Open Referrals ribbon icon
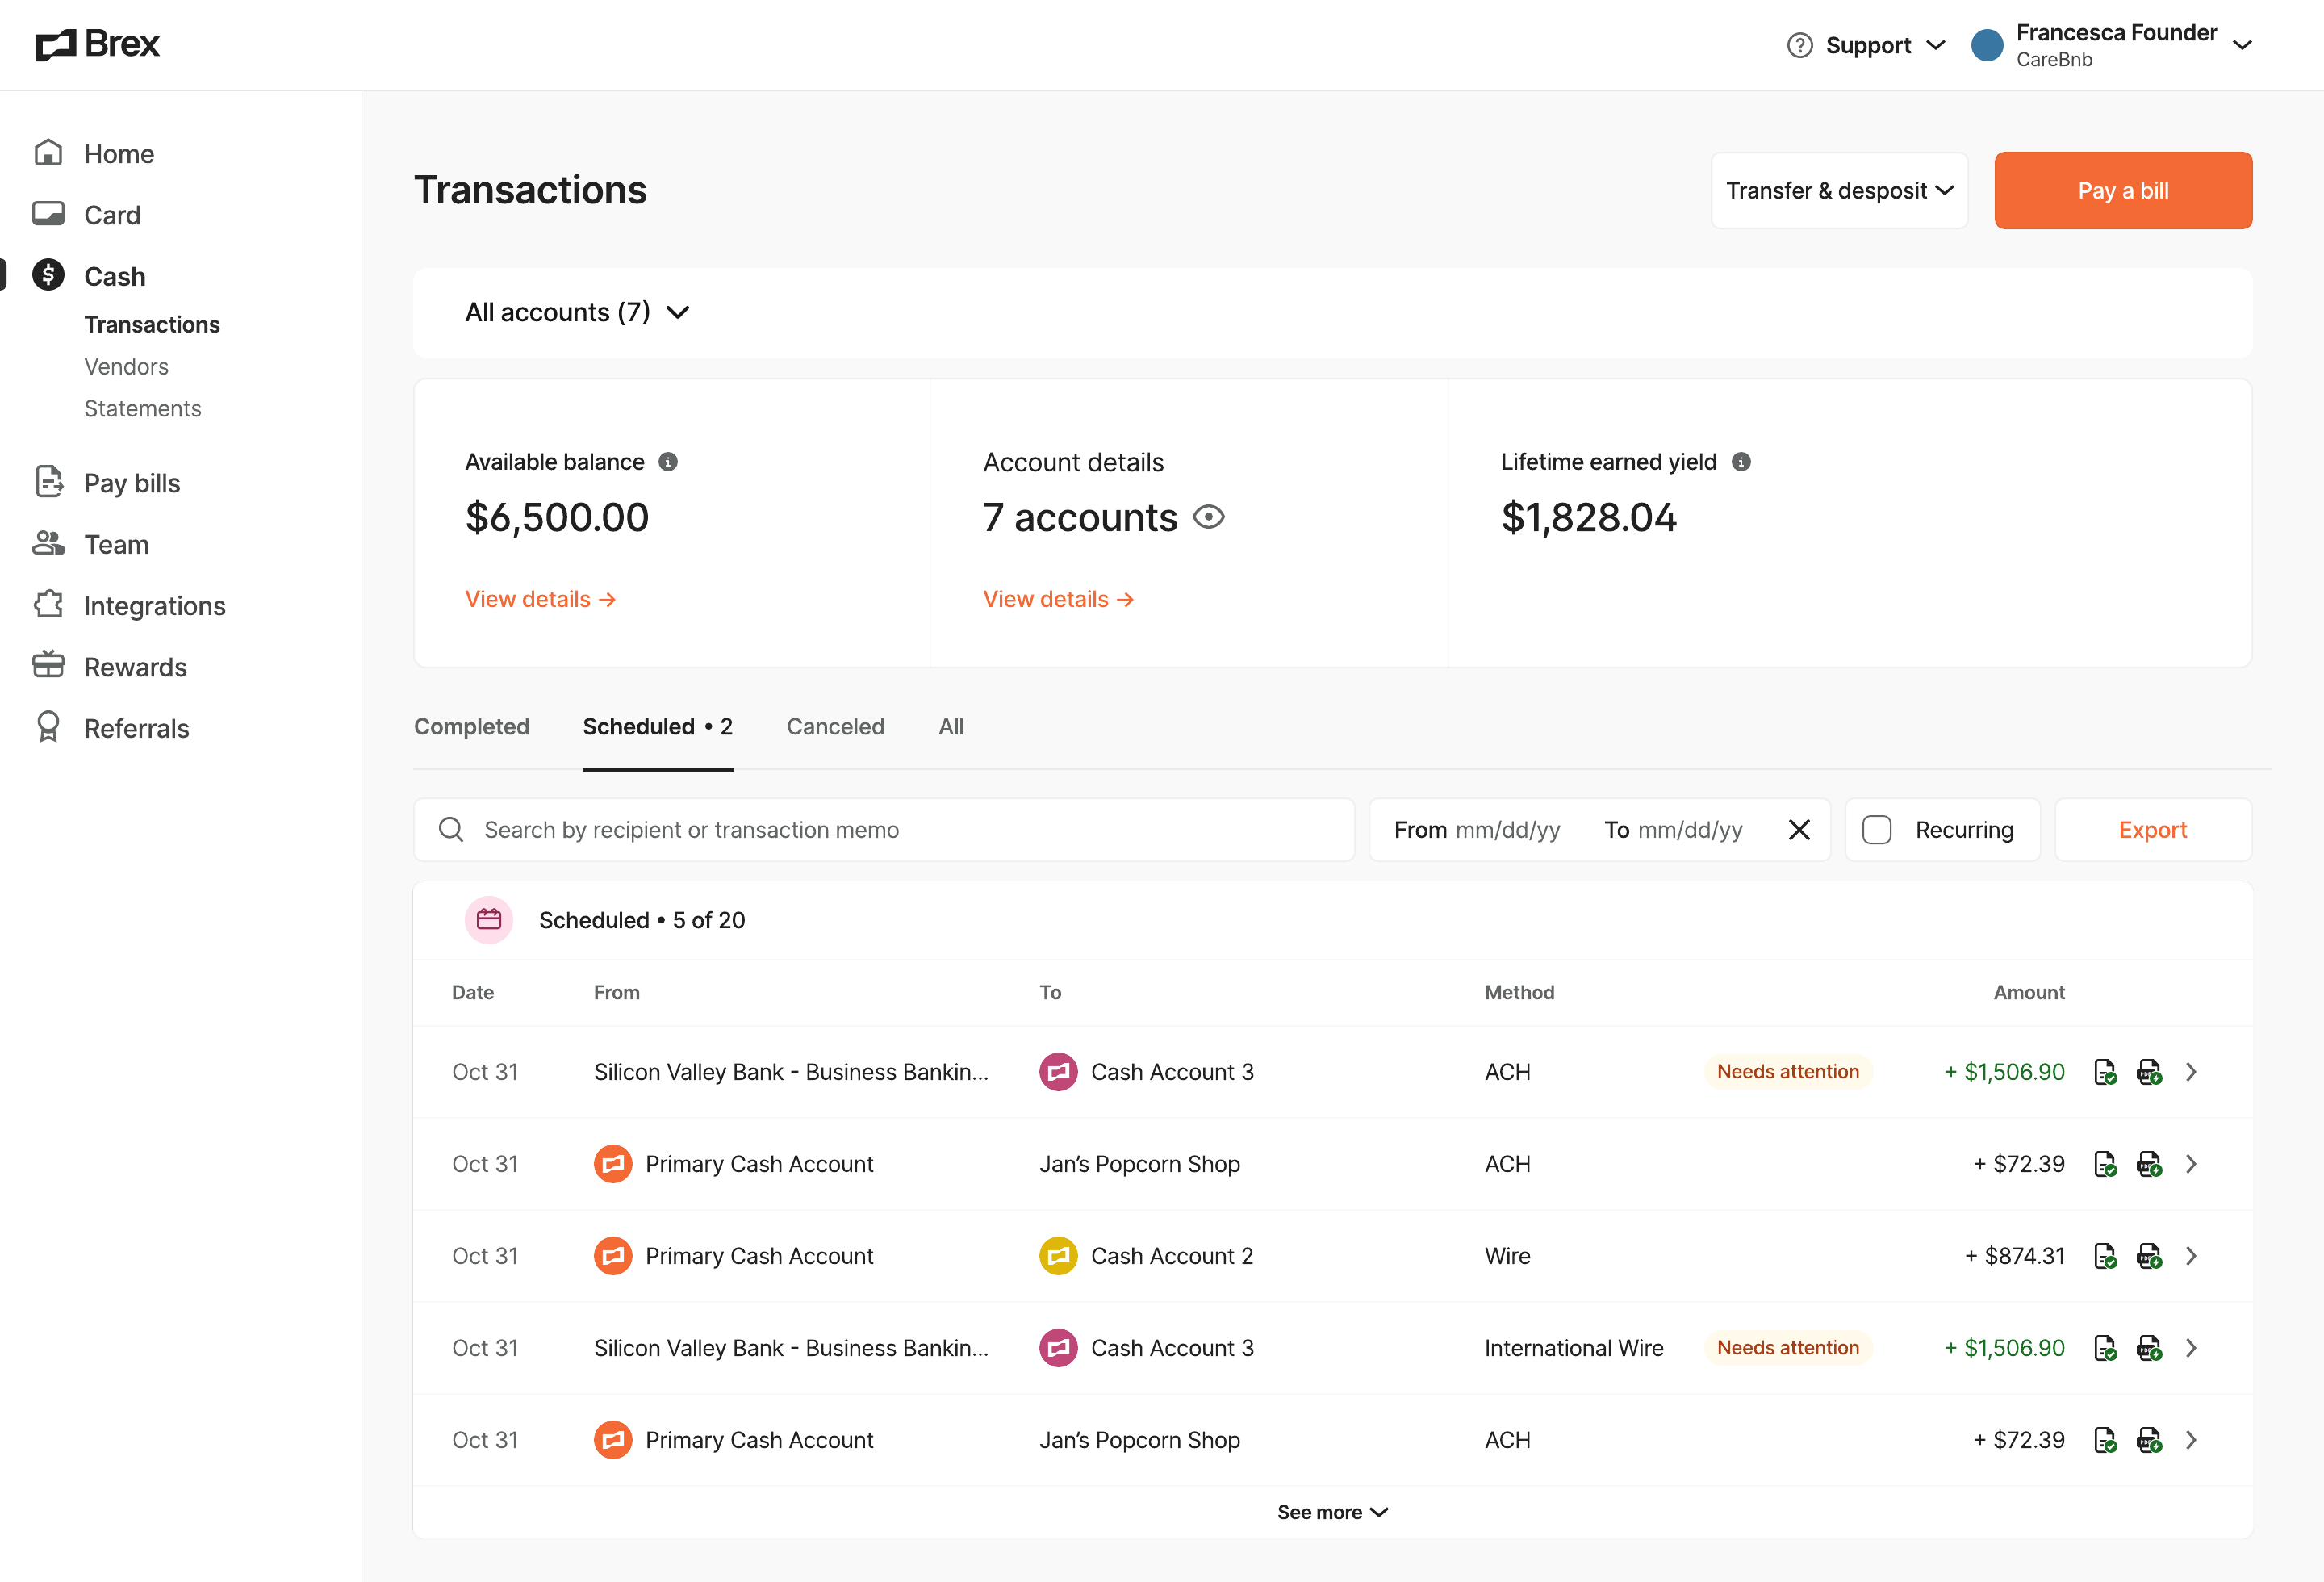 (x=48, y=727)
